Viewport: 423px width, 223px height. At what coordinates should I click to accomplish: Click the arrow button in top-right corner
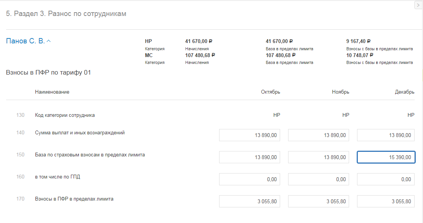pyautogui.click(x=418, y=5)
